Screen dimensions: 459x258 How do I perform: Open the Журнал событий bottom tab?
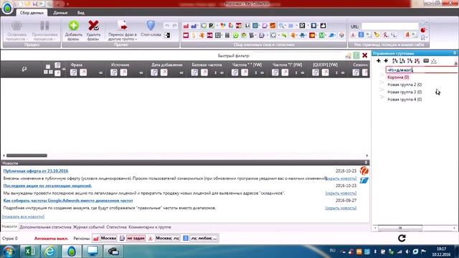point(89,227)
